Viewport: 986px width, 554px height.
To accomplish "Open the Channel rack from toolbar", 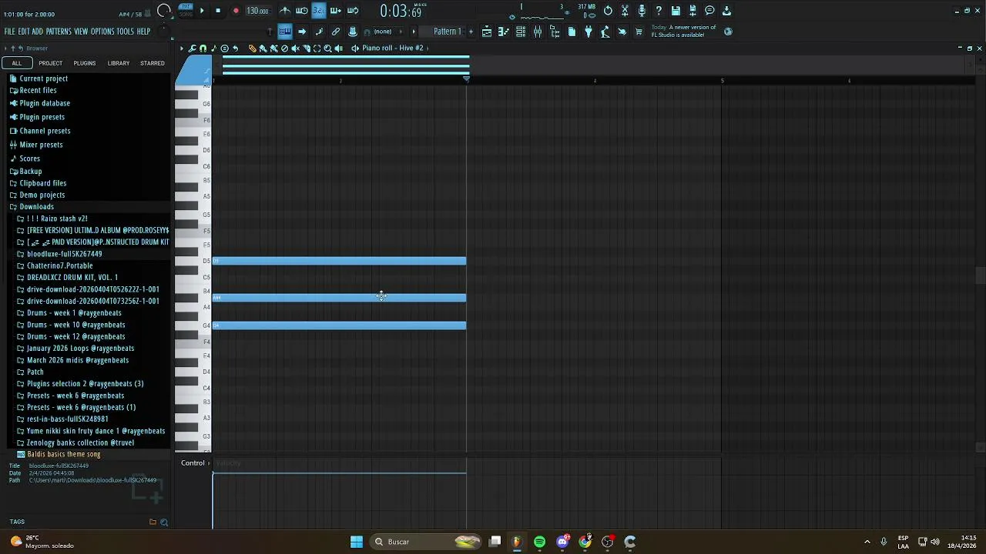I will (x=521, y=32).
